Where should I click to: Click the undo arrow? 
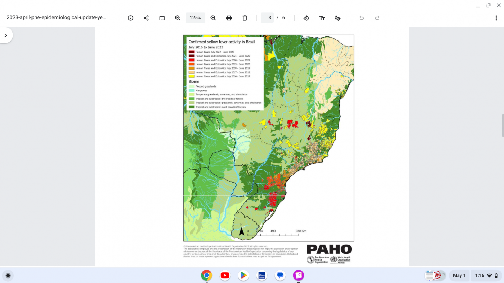click(361, 18)
